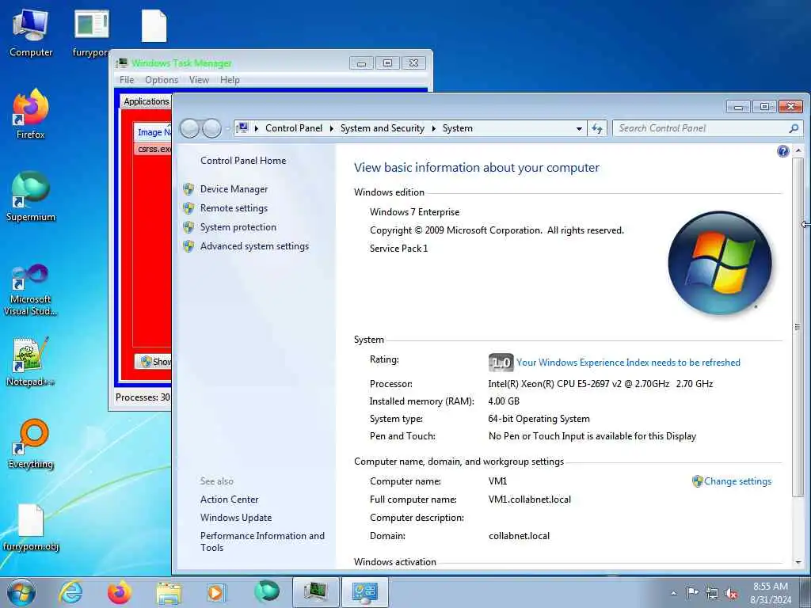Launch Firefox from the desktop shortcut
The height and width of the screenshot is (608, 811).
(x=31, y=114)
